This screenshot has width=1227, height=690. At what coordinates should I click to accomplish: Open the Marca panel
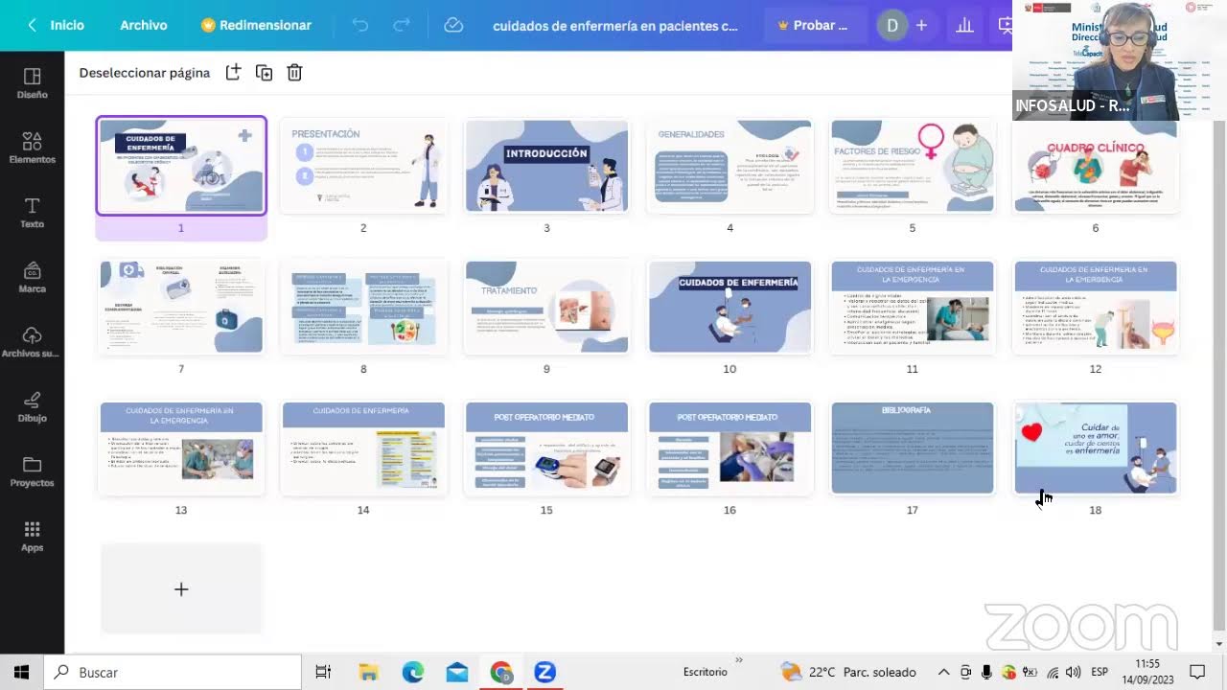point(32,278)
